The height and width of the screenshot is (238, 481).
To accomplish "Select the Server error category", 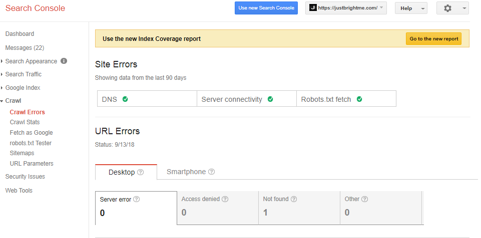I will (x=136, y=208).
